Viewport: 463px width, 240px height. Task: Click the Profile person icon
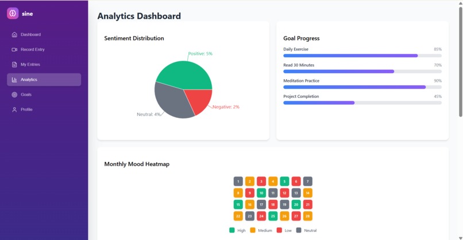click(14, 109)
